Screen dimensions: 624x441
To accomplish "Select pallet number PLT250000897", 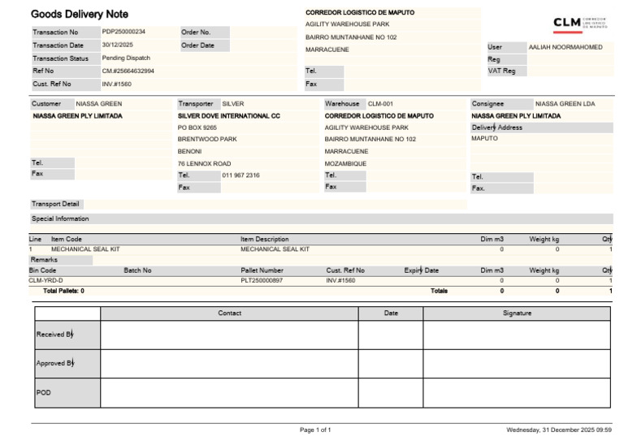I will tap(262, 280).
